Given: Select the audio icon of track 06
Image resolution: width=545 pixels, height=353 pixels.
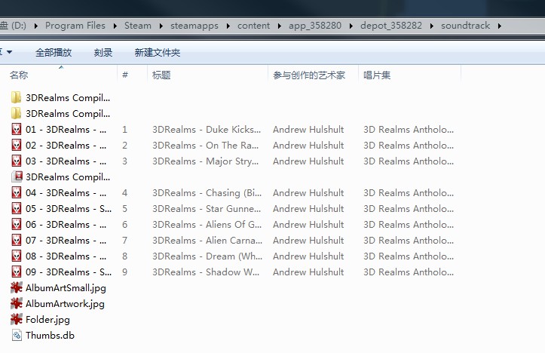Looking at the screenshot, I should (17, 224).
